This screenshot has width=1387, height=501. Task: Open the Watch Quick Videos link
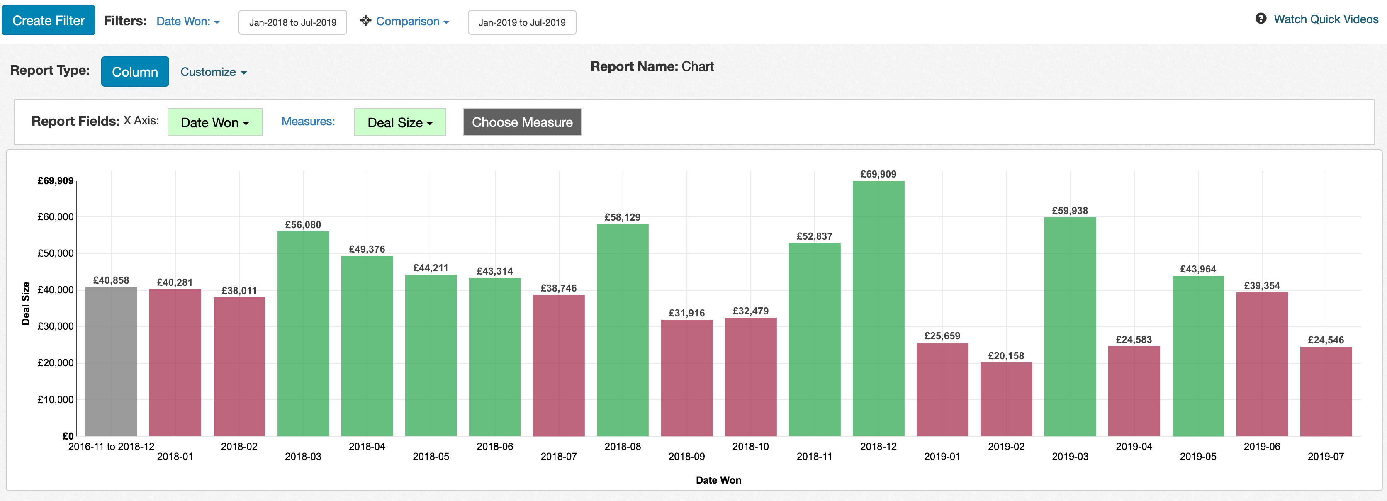click(x=1326, y=19)
